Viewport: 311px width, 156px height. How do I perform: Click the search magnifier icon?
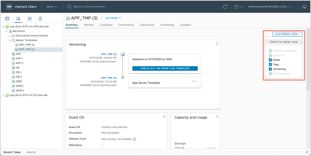pyautogui.click(x=69, y=7)
